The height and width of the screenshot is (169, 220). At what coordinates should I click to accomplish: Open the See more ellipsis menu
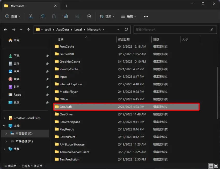(x=146, y=16)
